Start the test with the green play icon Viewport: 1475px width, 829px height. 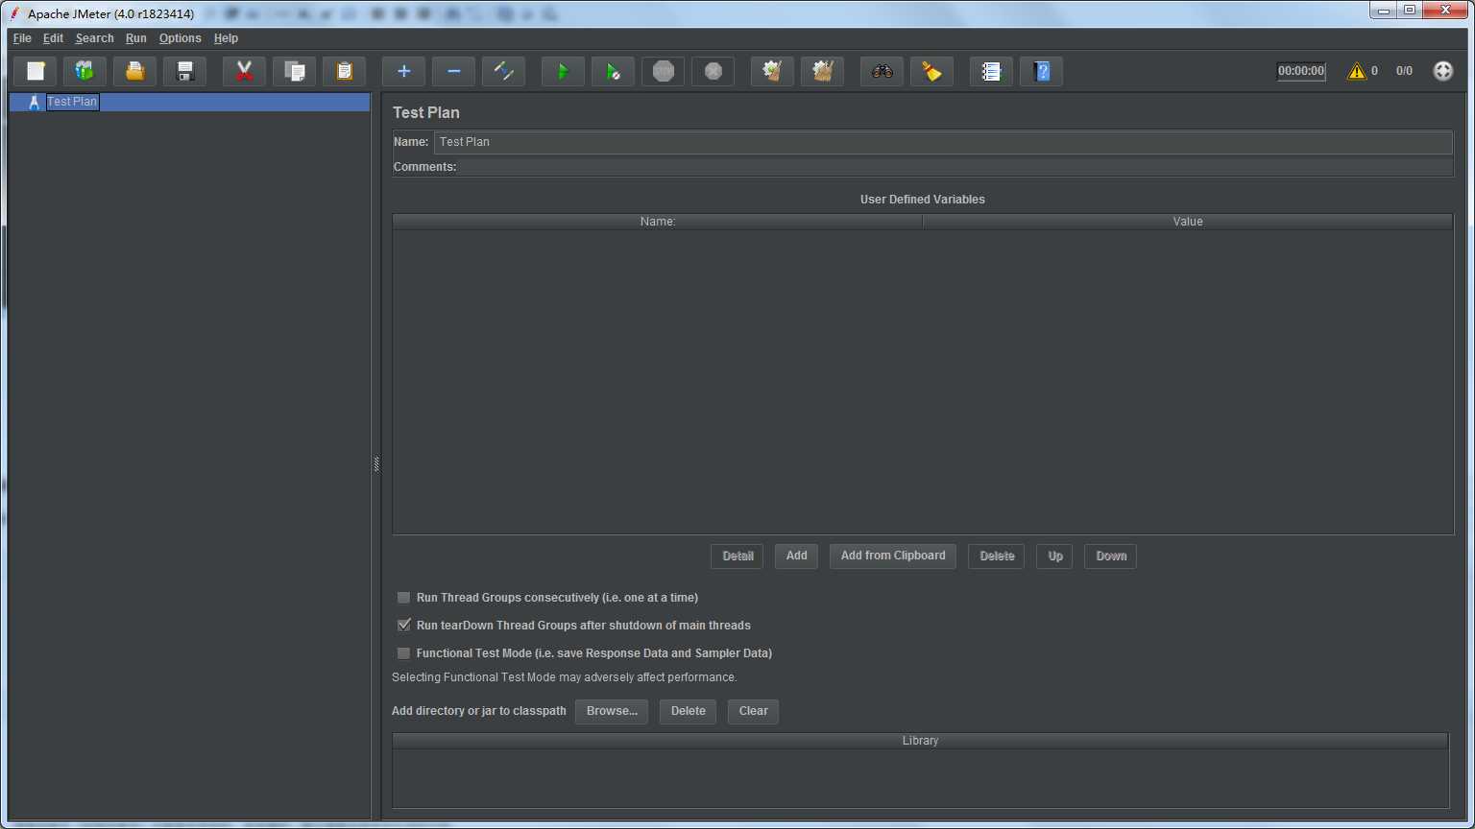click(x=564, y=71)
